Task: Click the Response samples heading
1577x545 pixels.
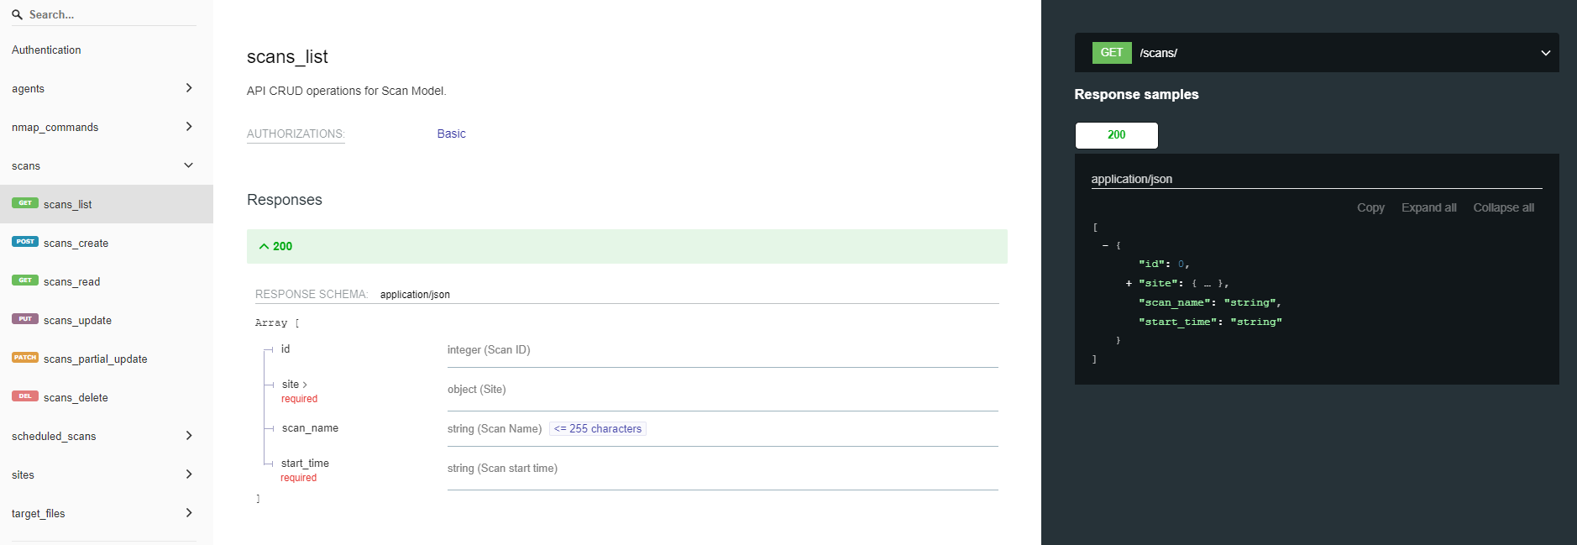Action: (x=1136, y=94)
